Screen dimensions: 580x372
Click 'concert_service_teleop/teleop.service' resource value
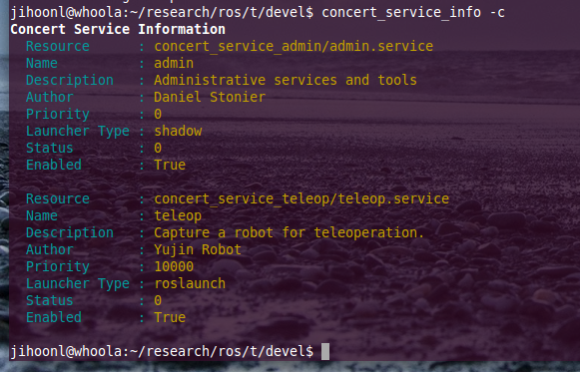[301, 199]
